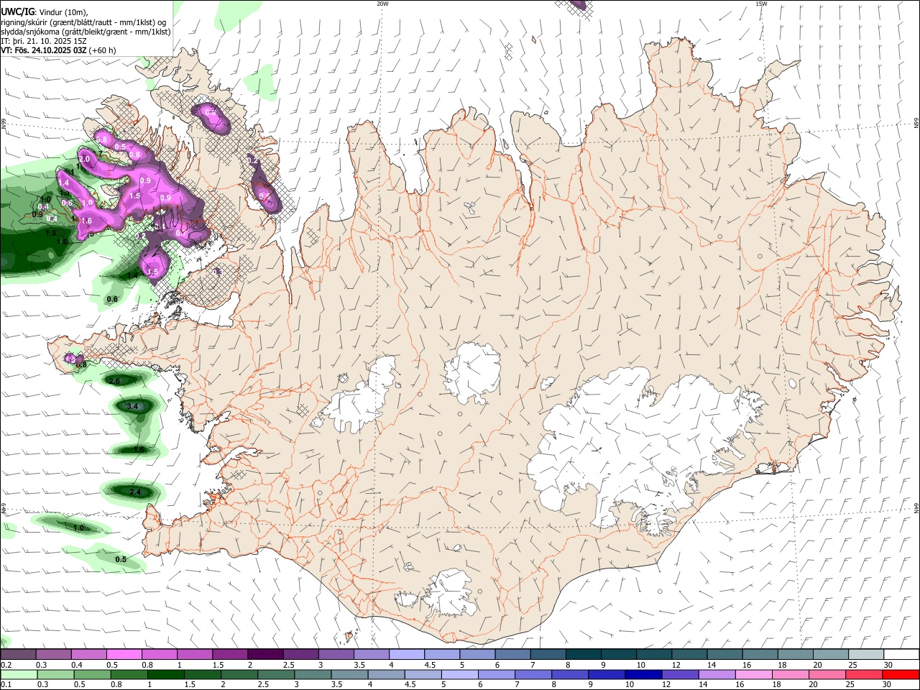The height and width of the screenshot is (690, 920).
Task: Click the white Hofsjökull glacier in central Iceland
Action: 472,374
